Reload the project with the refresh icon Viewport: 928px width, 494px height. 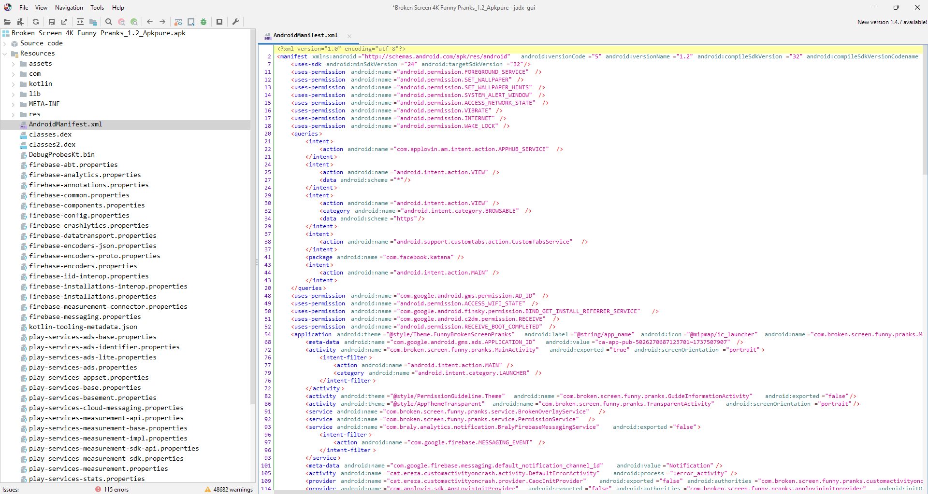pyautogui.click(x=36, y=22)
